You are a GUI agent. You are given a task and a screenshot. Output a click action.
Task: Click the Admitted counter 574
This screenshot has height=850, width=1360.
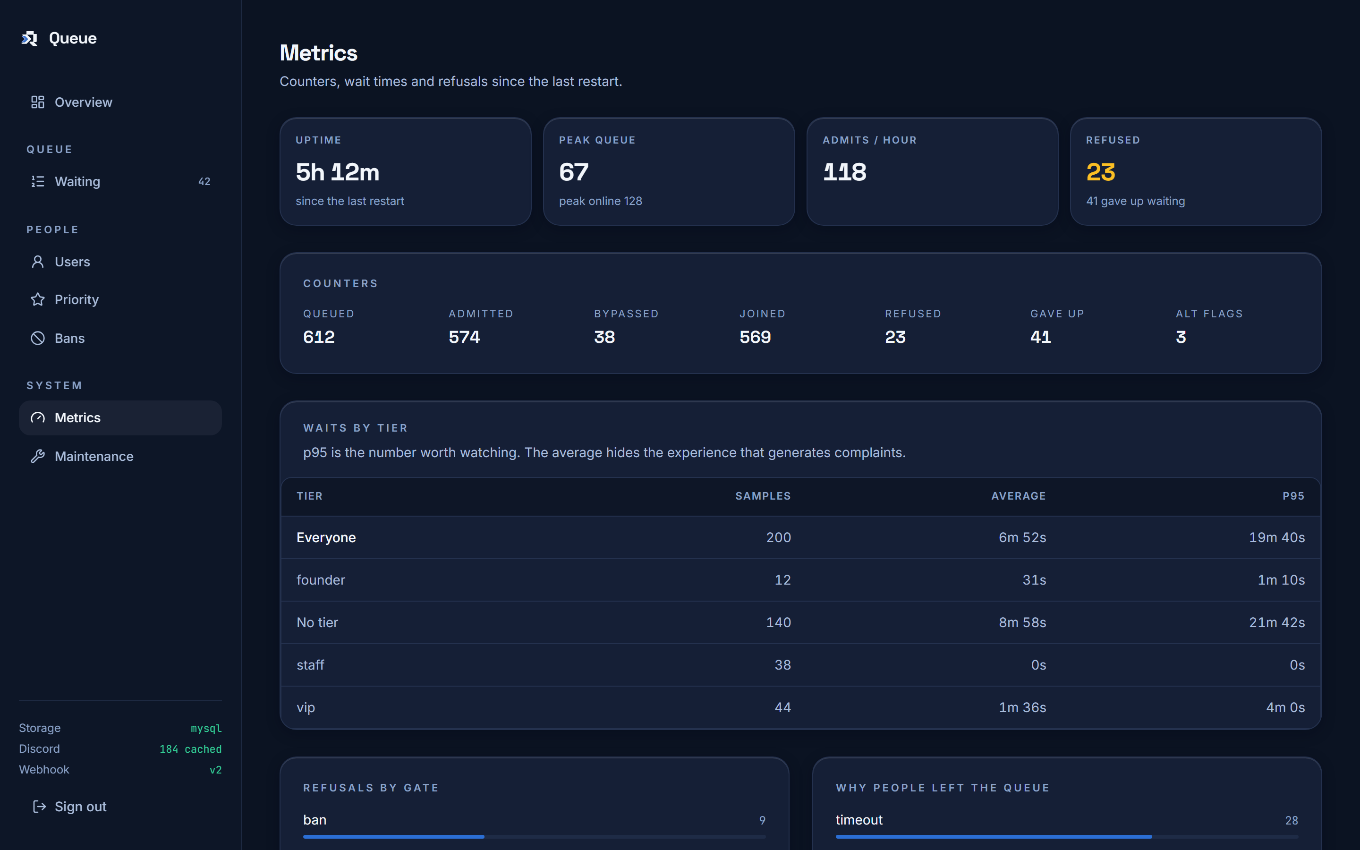[464, 337]
